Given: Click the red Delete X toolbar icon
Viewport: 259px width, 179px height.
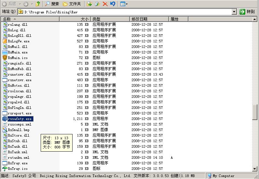Looking at the screenshot, I should [x=105, y=4].
